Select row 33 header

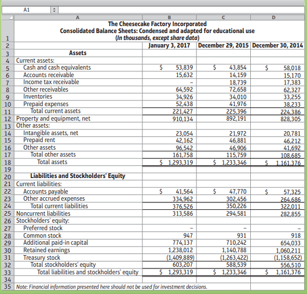[8, 272]
